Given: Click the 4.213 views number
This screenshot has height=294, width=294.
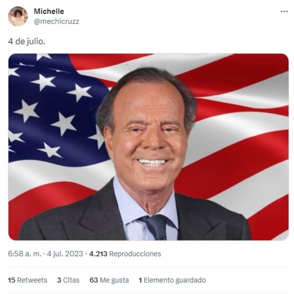Looking at the screenshot, I should [98, 254].
